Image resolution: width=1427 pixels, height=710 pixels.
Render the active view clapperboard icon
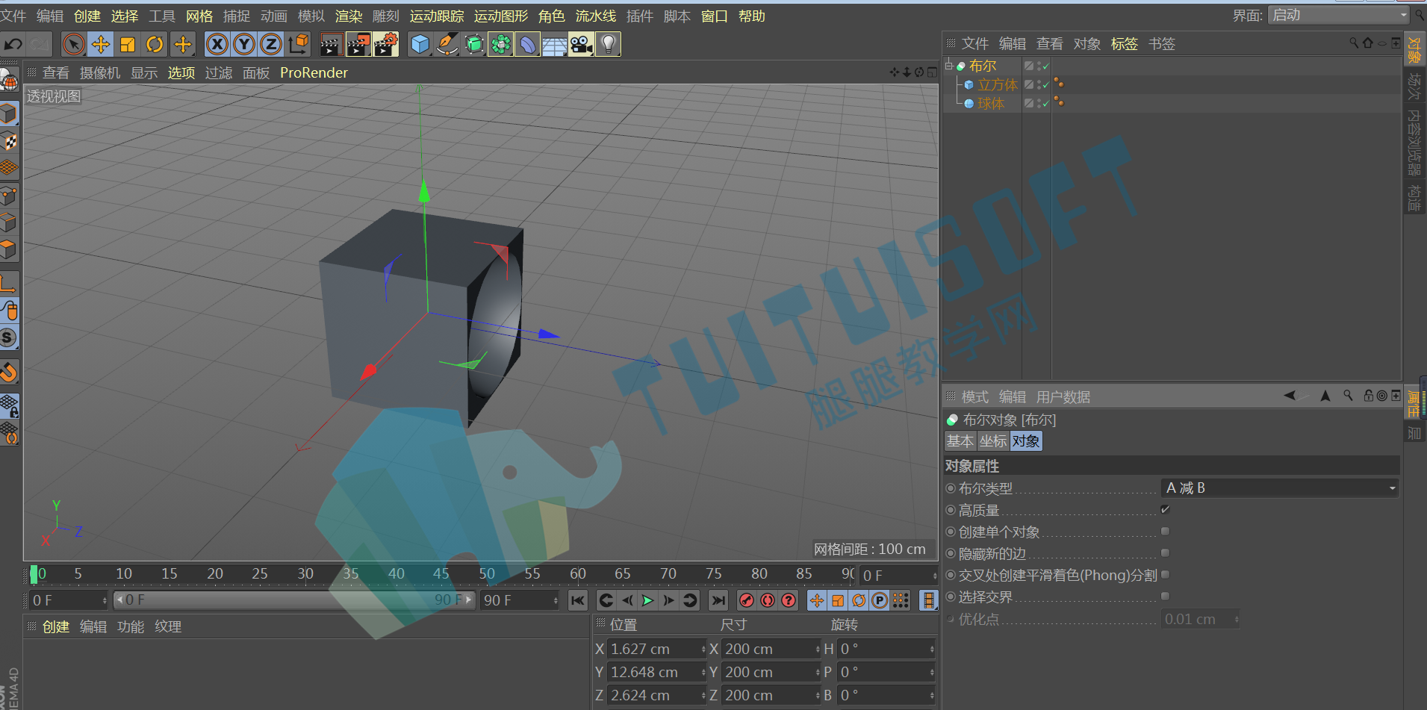(x=331, y=45)
